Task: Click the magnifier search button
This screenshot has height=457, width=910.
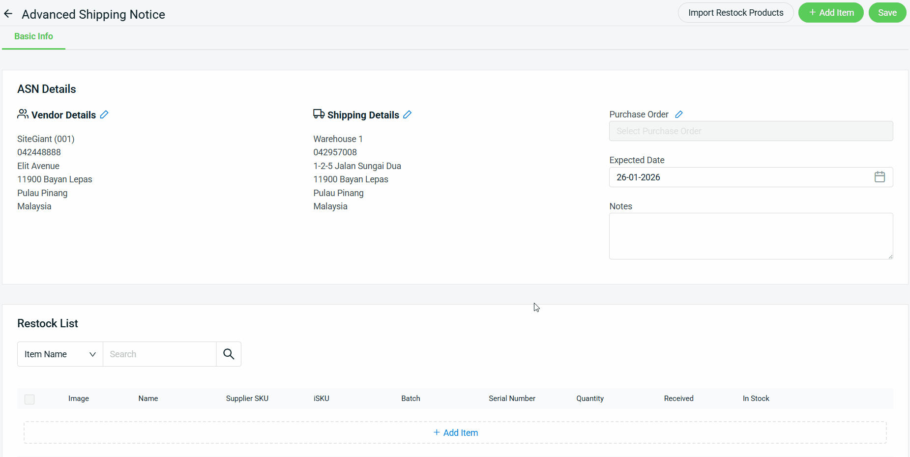Action: 229,354
